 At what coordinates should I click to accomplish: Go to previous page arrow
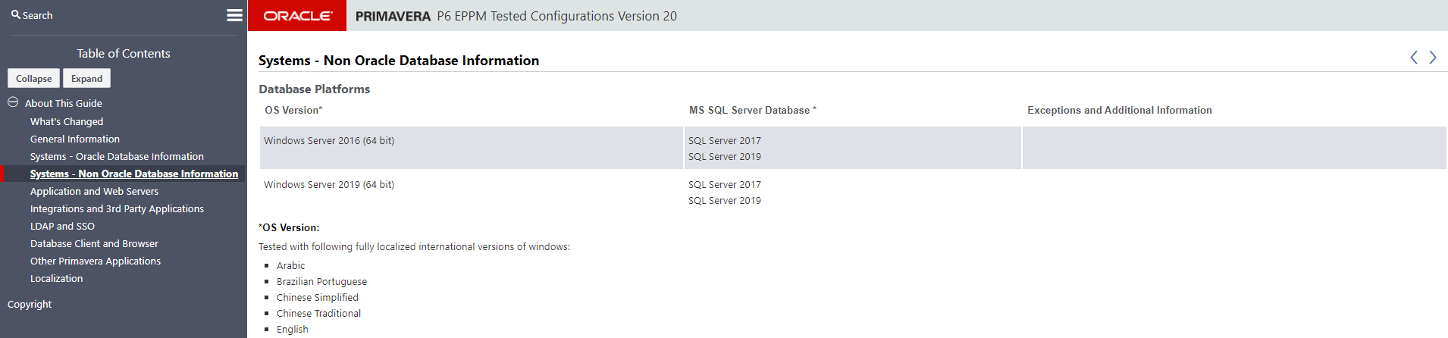tap(1414, 58)
